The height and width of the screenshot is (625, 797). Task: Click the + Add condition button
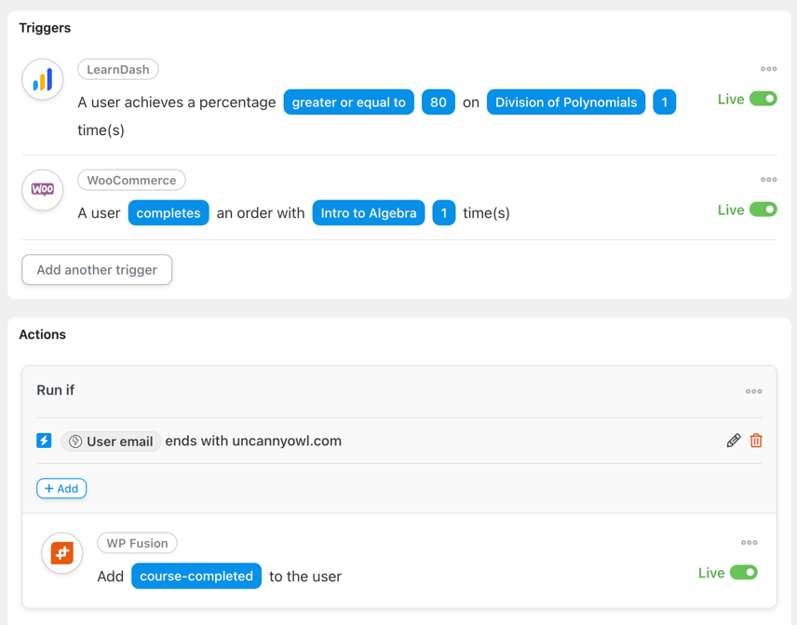click(x=61, y=489)
